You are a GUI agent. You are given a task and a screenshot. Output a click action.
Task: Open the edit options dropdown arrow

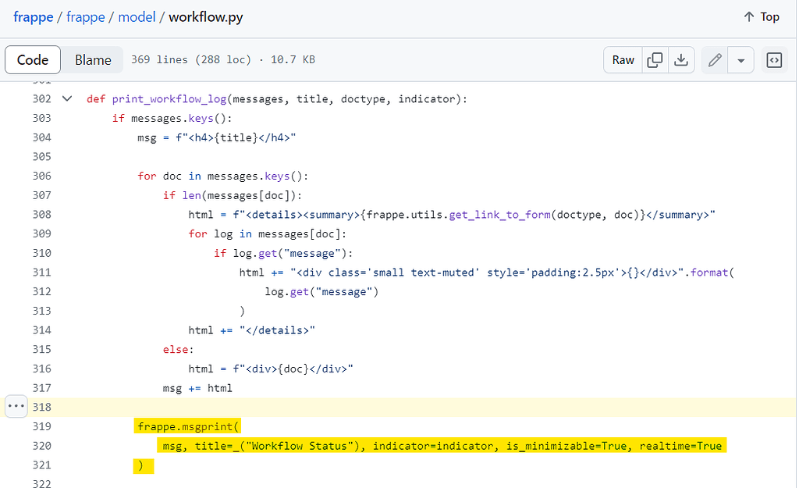[x=740, y=59]
